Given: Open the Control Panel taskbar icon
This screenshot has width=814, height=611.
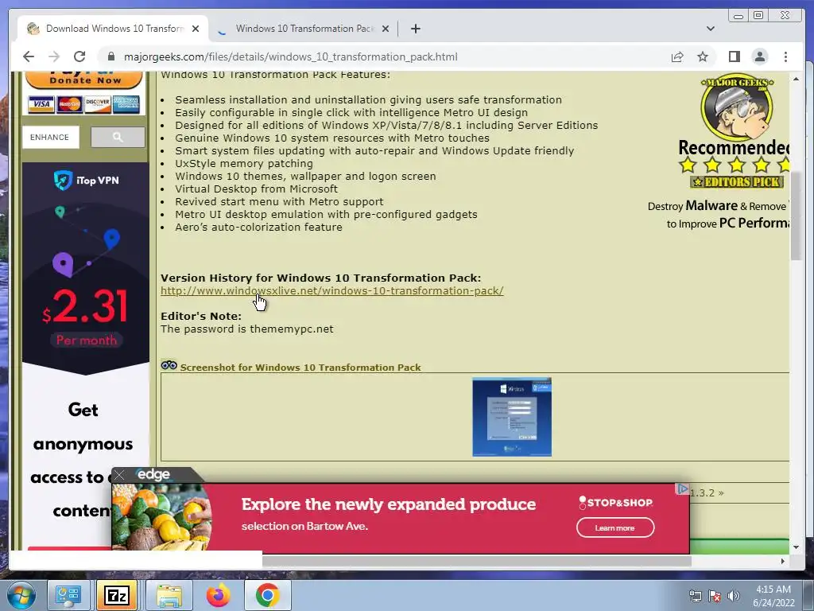Looking at the screenshot, I should [x=68, y=595].
